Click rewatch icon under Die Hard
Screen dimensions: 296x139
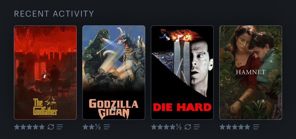(188, 127)
